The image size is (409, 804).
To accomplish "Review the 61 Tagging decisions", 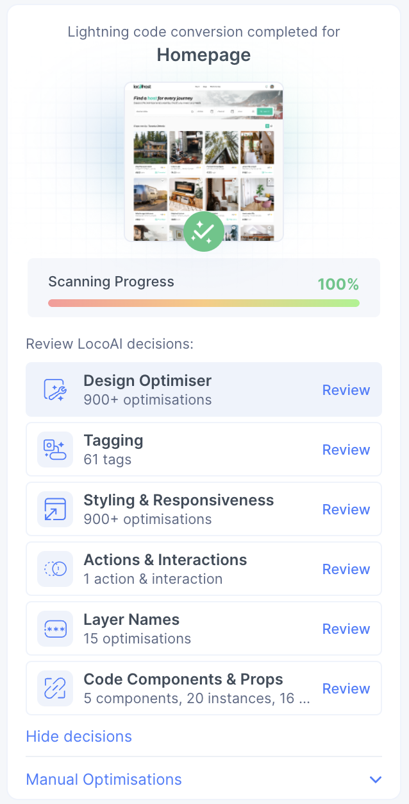I will 346,449.
